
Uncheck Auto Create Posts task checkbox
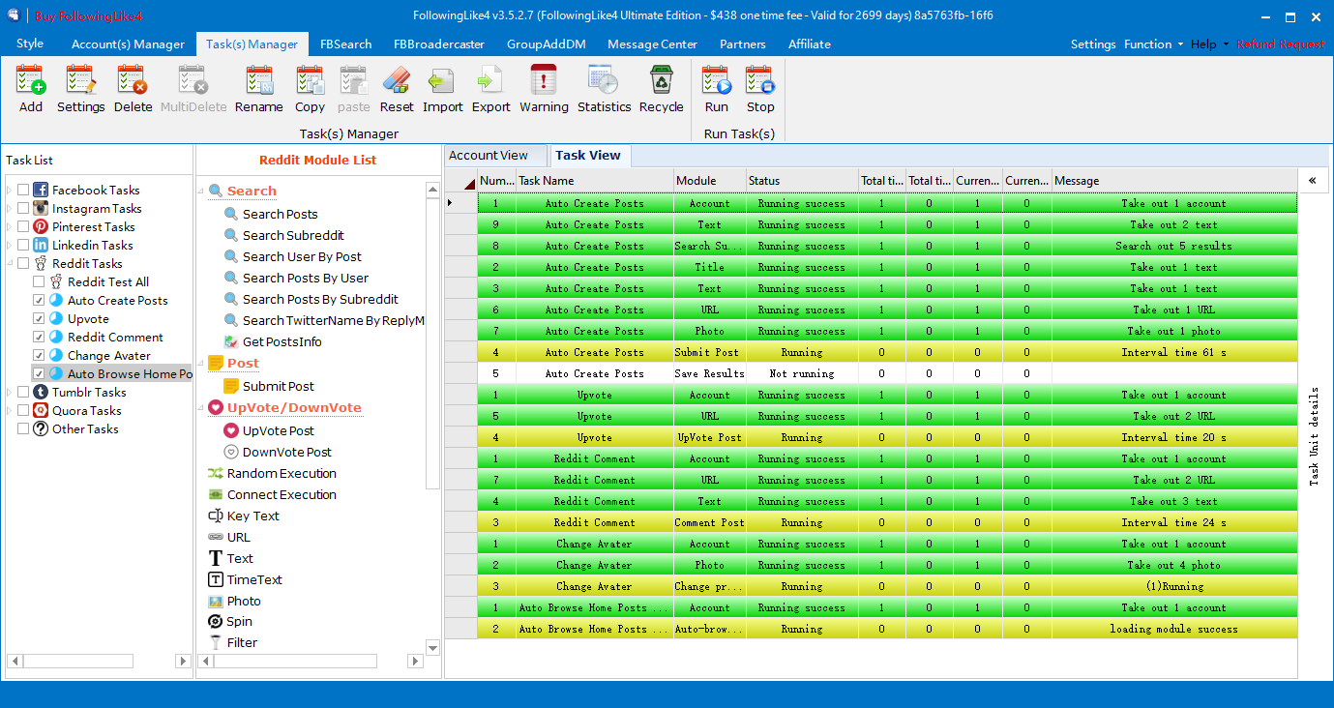pyautogui.click(x=39, y=300)
